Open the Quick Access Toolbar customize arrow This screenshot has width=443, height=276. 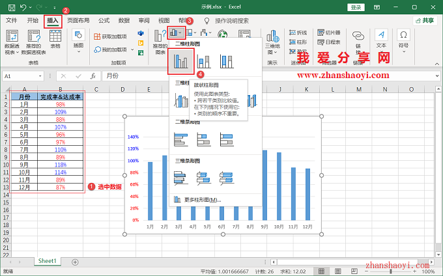pyautogui.click(x=54, y=7)
